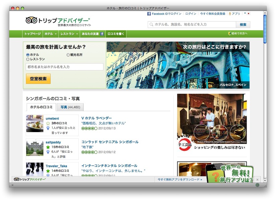The width and height of the screenshot is (276, 200).
Task: Click the Facebook icon on あなたの友達 tab
Action: pyautogui.click(x=102, y=34)
